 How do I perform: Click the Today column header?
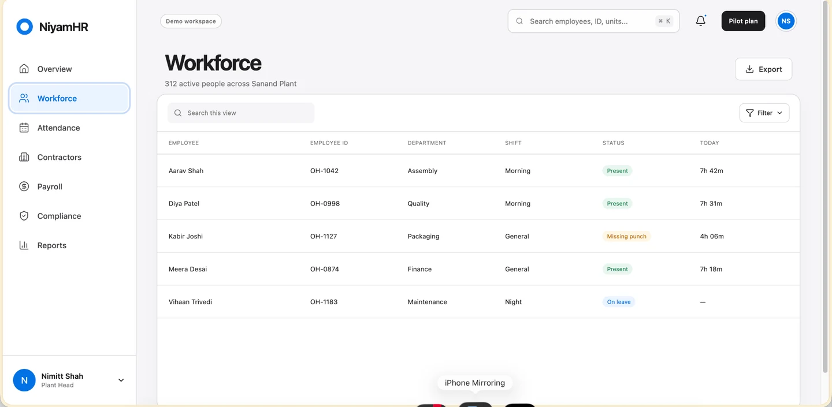point(710,143)
